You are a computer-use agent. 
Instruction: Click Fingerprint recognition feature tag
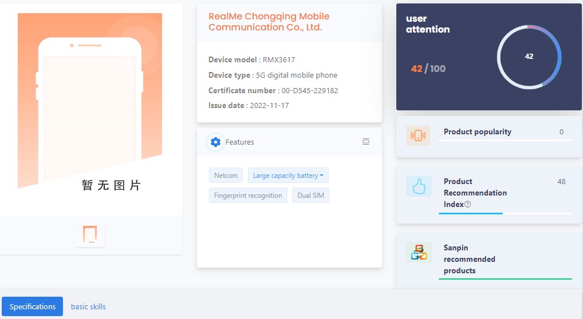(248, 196)
